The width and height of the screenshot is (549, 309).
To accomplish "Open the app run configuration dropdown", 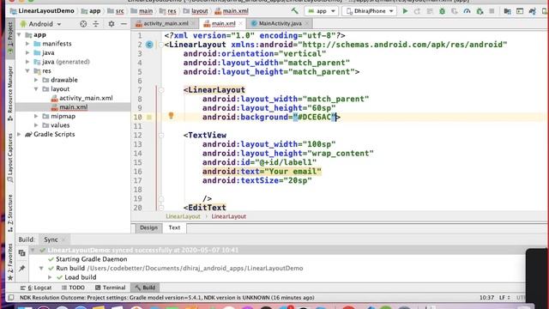I will coord(322,11).
